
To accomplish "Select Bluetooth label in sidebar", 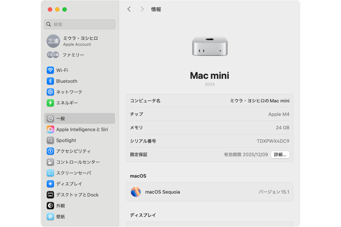I will [67, 81].
